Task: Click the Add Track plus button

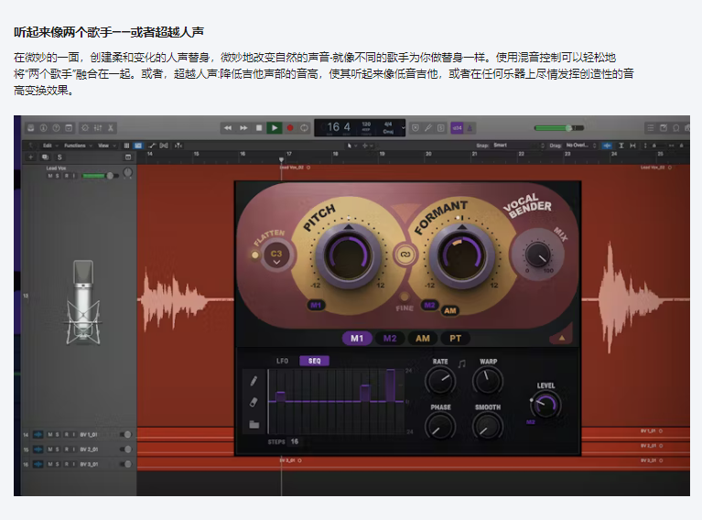Action: [x=31, y=157]
